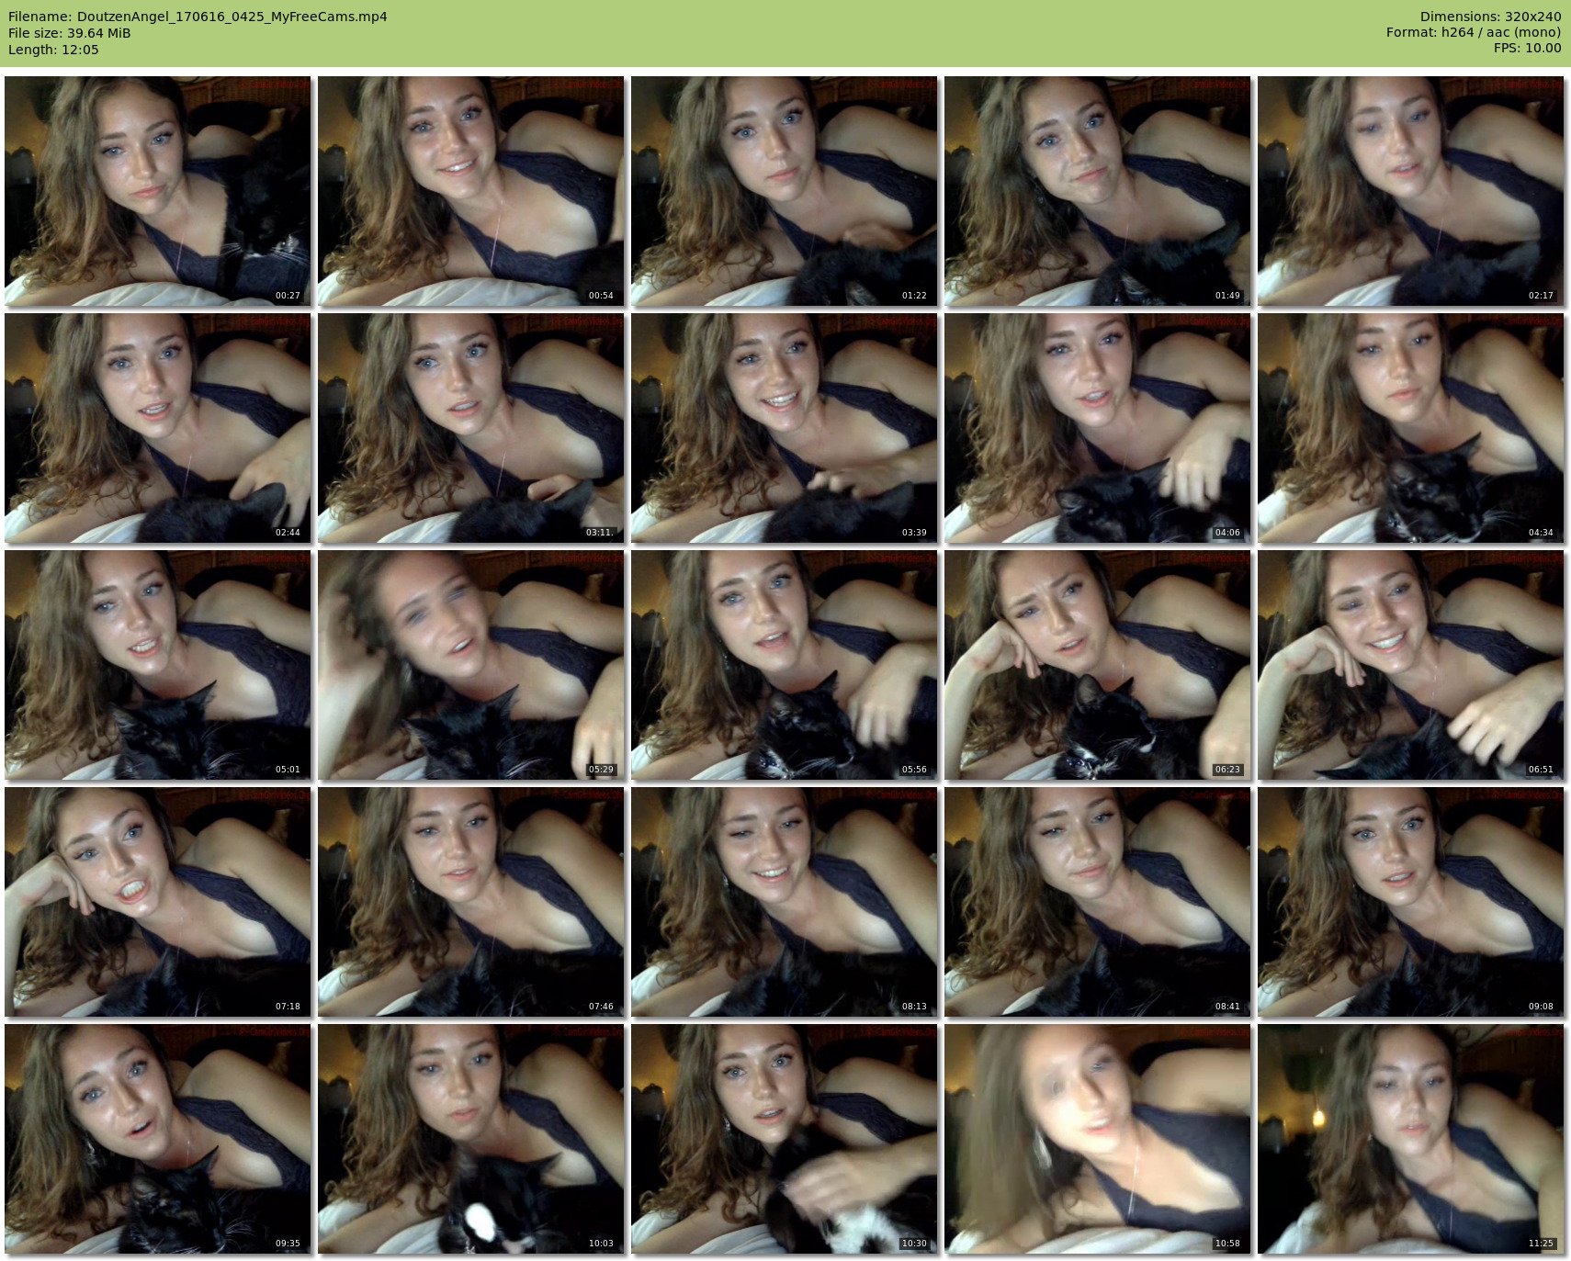Open the thumbnail stamped 00:27
Screen dimensions: 1571x1261
pos(158,191)
